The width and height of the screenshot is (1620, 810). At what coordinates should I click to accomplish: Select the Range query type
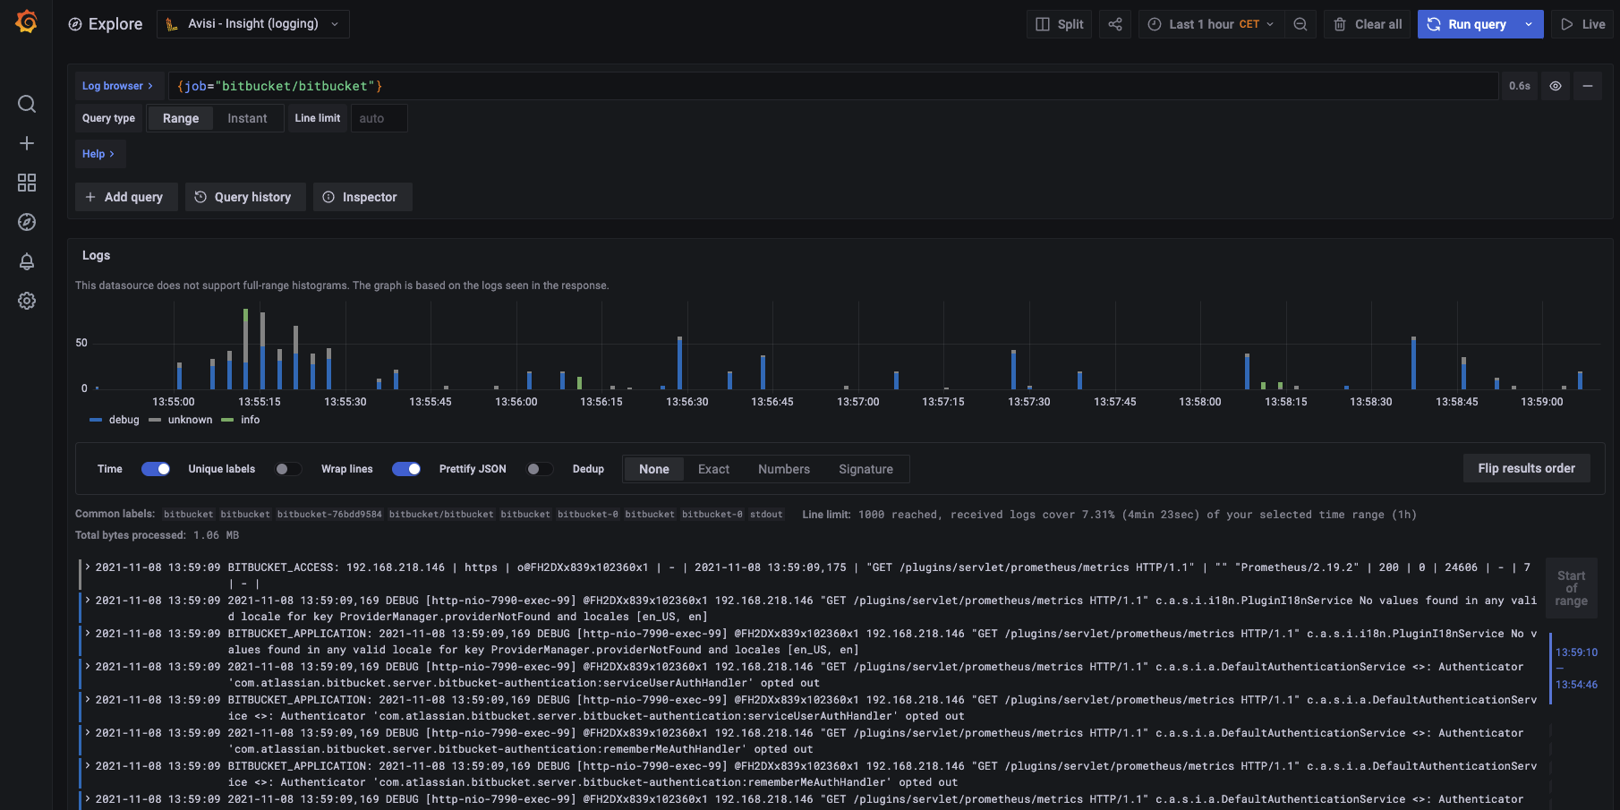point(181,118)
